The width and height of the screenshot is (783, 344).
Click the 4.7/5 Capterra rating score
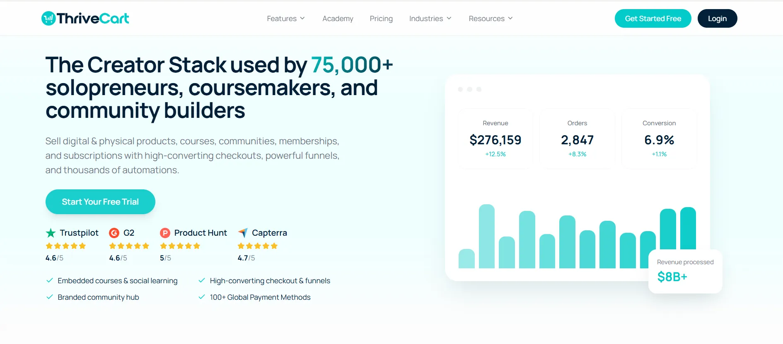[x=246, y=258]
